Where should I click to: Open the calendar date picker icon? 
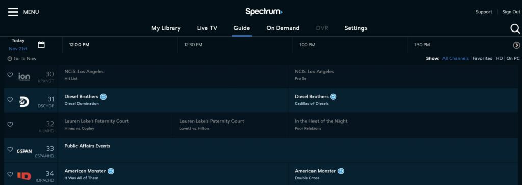pos(41,45)
